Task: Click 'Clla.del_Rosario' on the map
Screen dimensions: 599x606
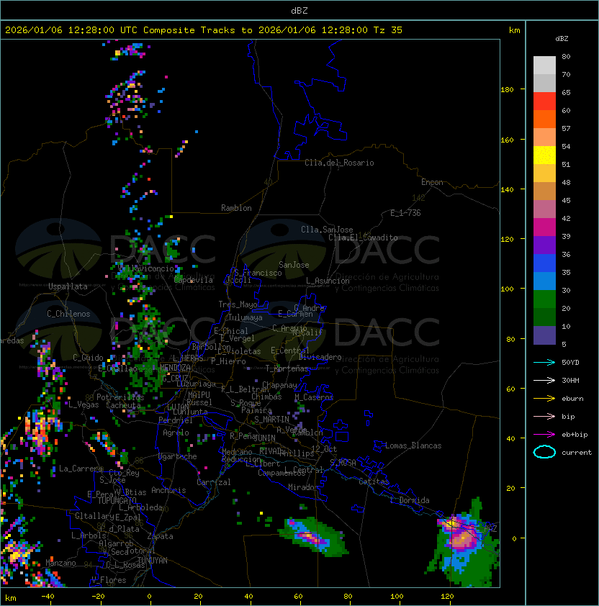Action: pos(339,163)
